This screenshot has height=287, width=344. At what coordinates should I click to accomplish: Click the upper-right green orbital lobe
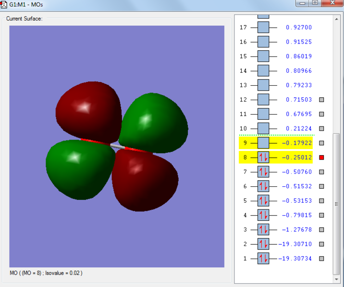pos(154,123)
